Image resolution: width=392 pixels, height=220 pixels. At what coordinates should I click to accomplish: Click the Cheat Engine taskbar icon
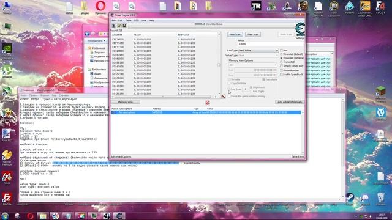[119, 216]
